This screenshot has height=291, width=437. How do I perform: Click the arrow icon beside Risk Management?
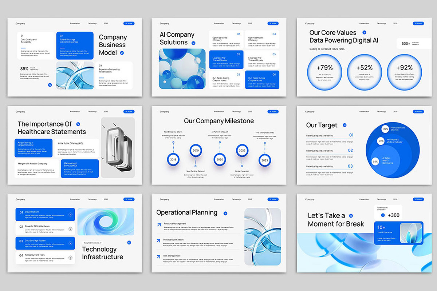[x=159, y=256]
